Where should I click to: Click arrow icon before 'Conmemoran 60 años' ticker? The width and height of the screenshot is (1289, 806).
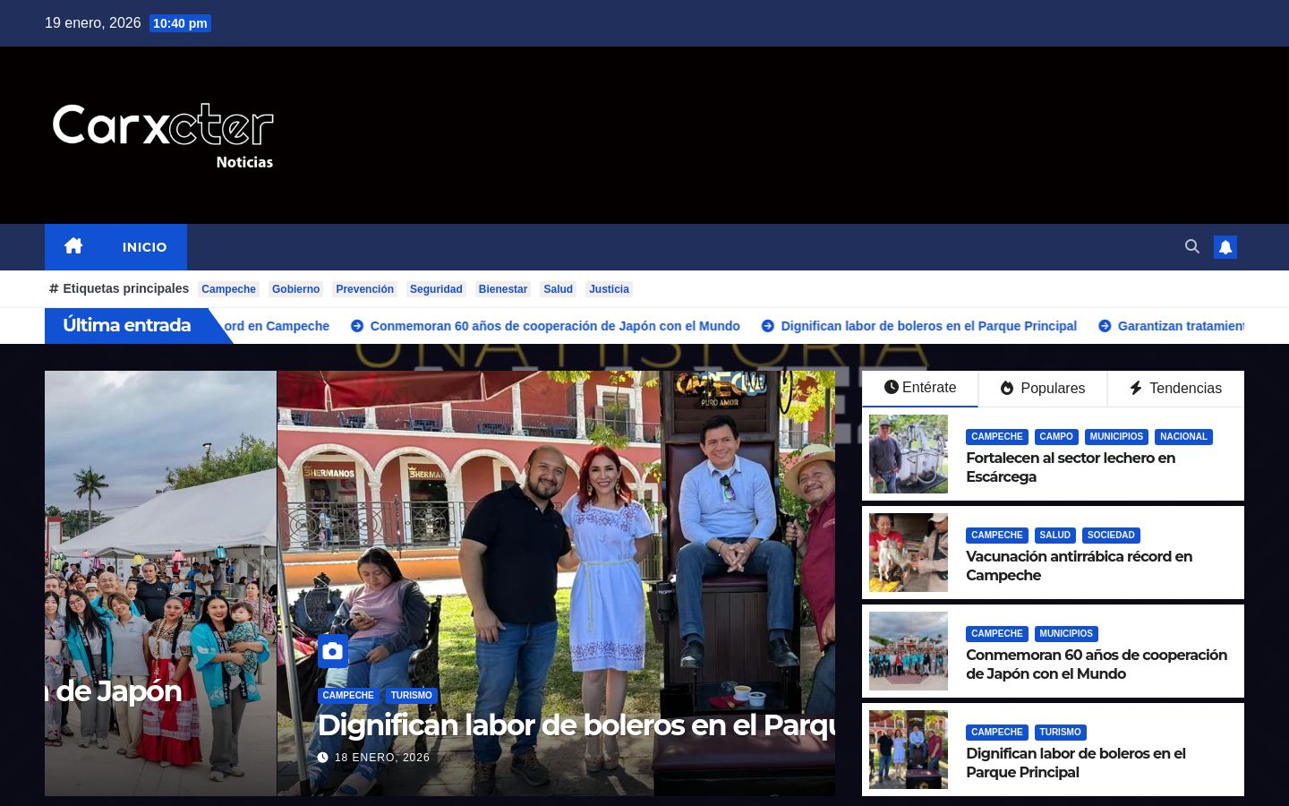click(x=357, y=326)
